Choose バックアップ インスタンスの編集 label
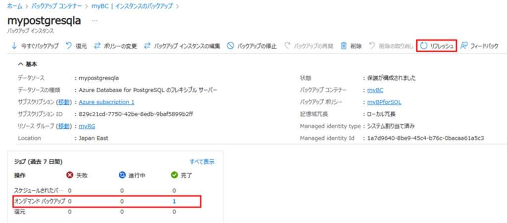 pos(187,46)
